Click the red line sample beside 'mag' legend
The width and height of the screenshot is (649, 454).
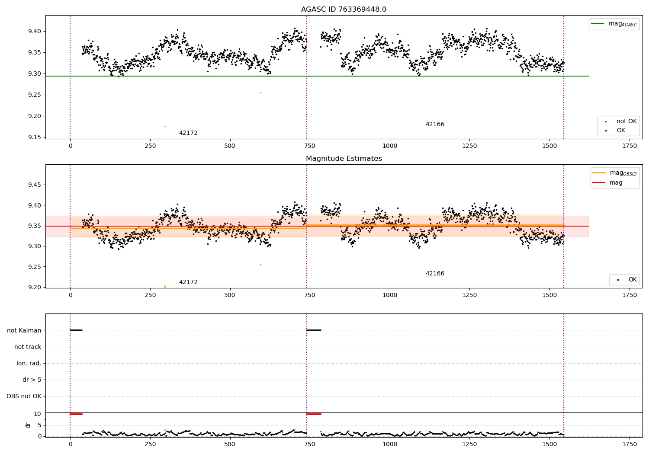599,183
